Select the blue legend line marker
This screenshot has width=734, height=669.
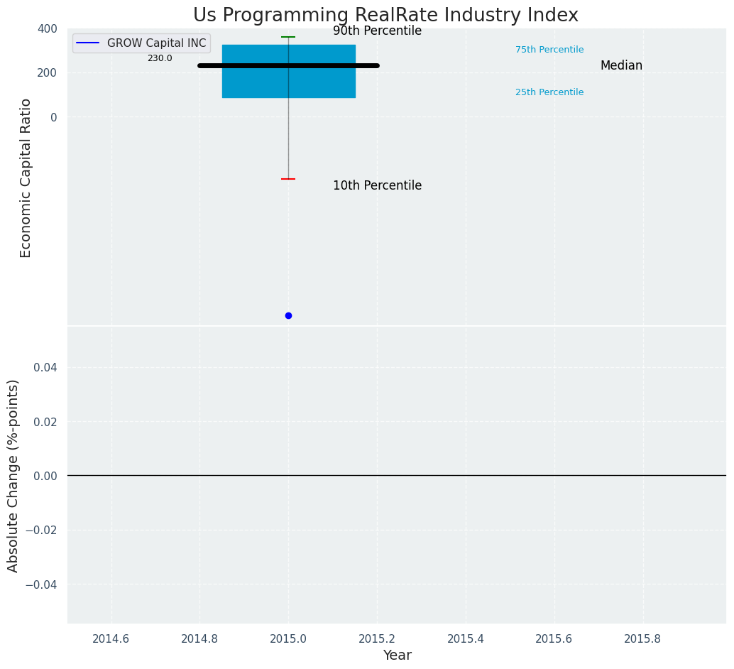[x=88, y=43]
